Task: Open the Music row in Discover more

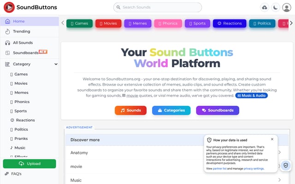Action: 177,180
